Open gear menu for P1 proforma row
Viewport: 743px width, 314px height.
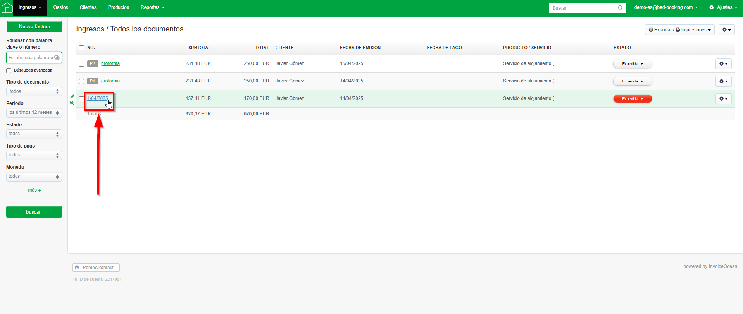coord(723,81)
